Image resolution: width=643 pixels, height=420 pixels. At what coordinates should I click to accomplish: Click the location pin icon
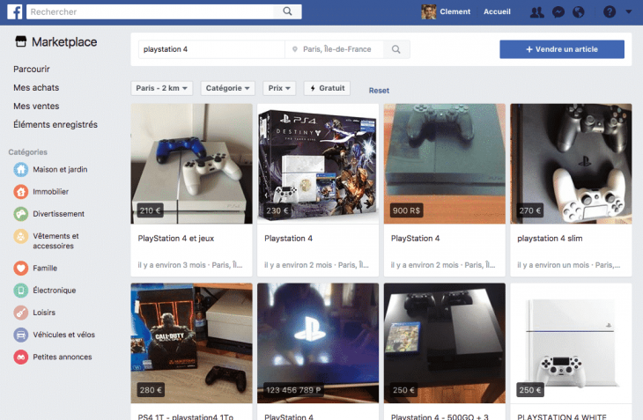tap(294, 49)
